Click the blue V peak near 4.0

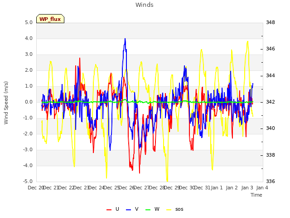click(x=125, y=39)
